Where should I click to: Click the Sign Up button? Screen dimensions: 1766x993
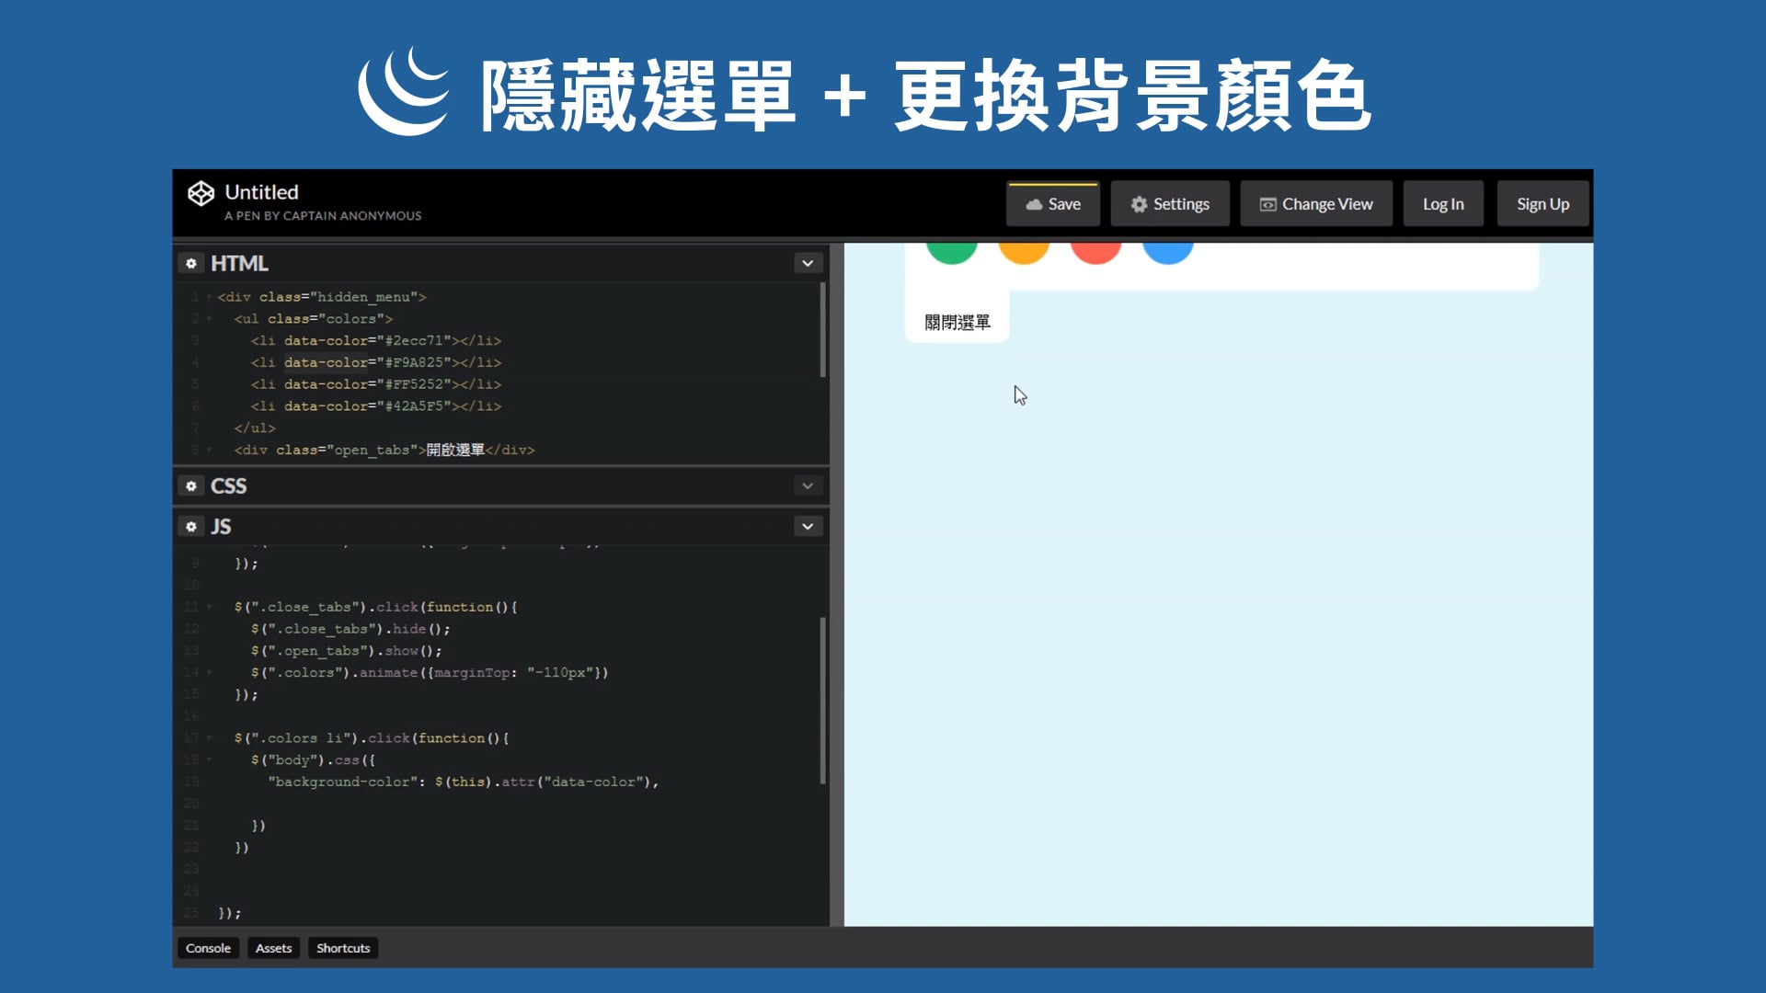1542,204
